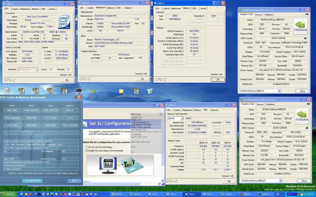
Task: Select 'Do not use SLI technology'
Action: [x=87, y=147]
